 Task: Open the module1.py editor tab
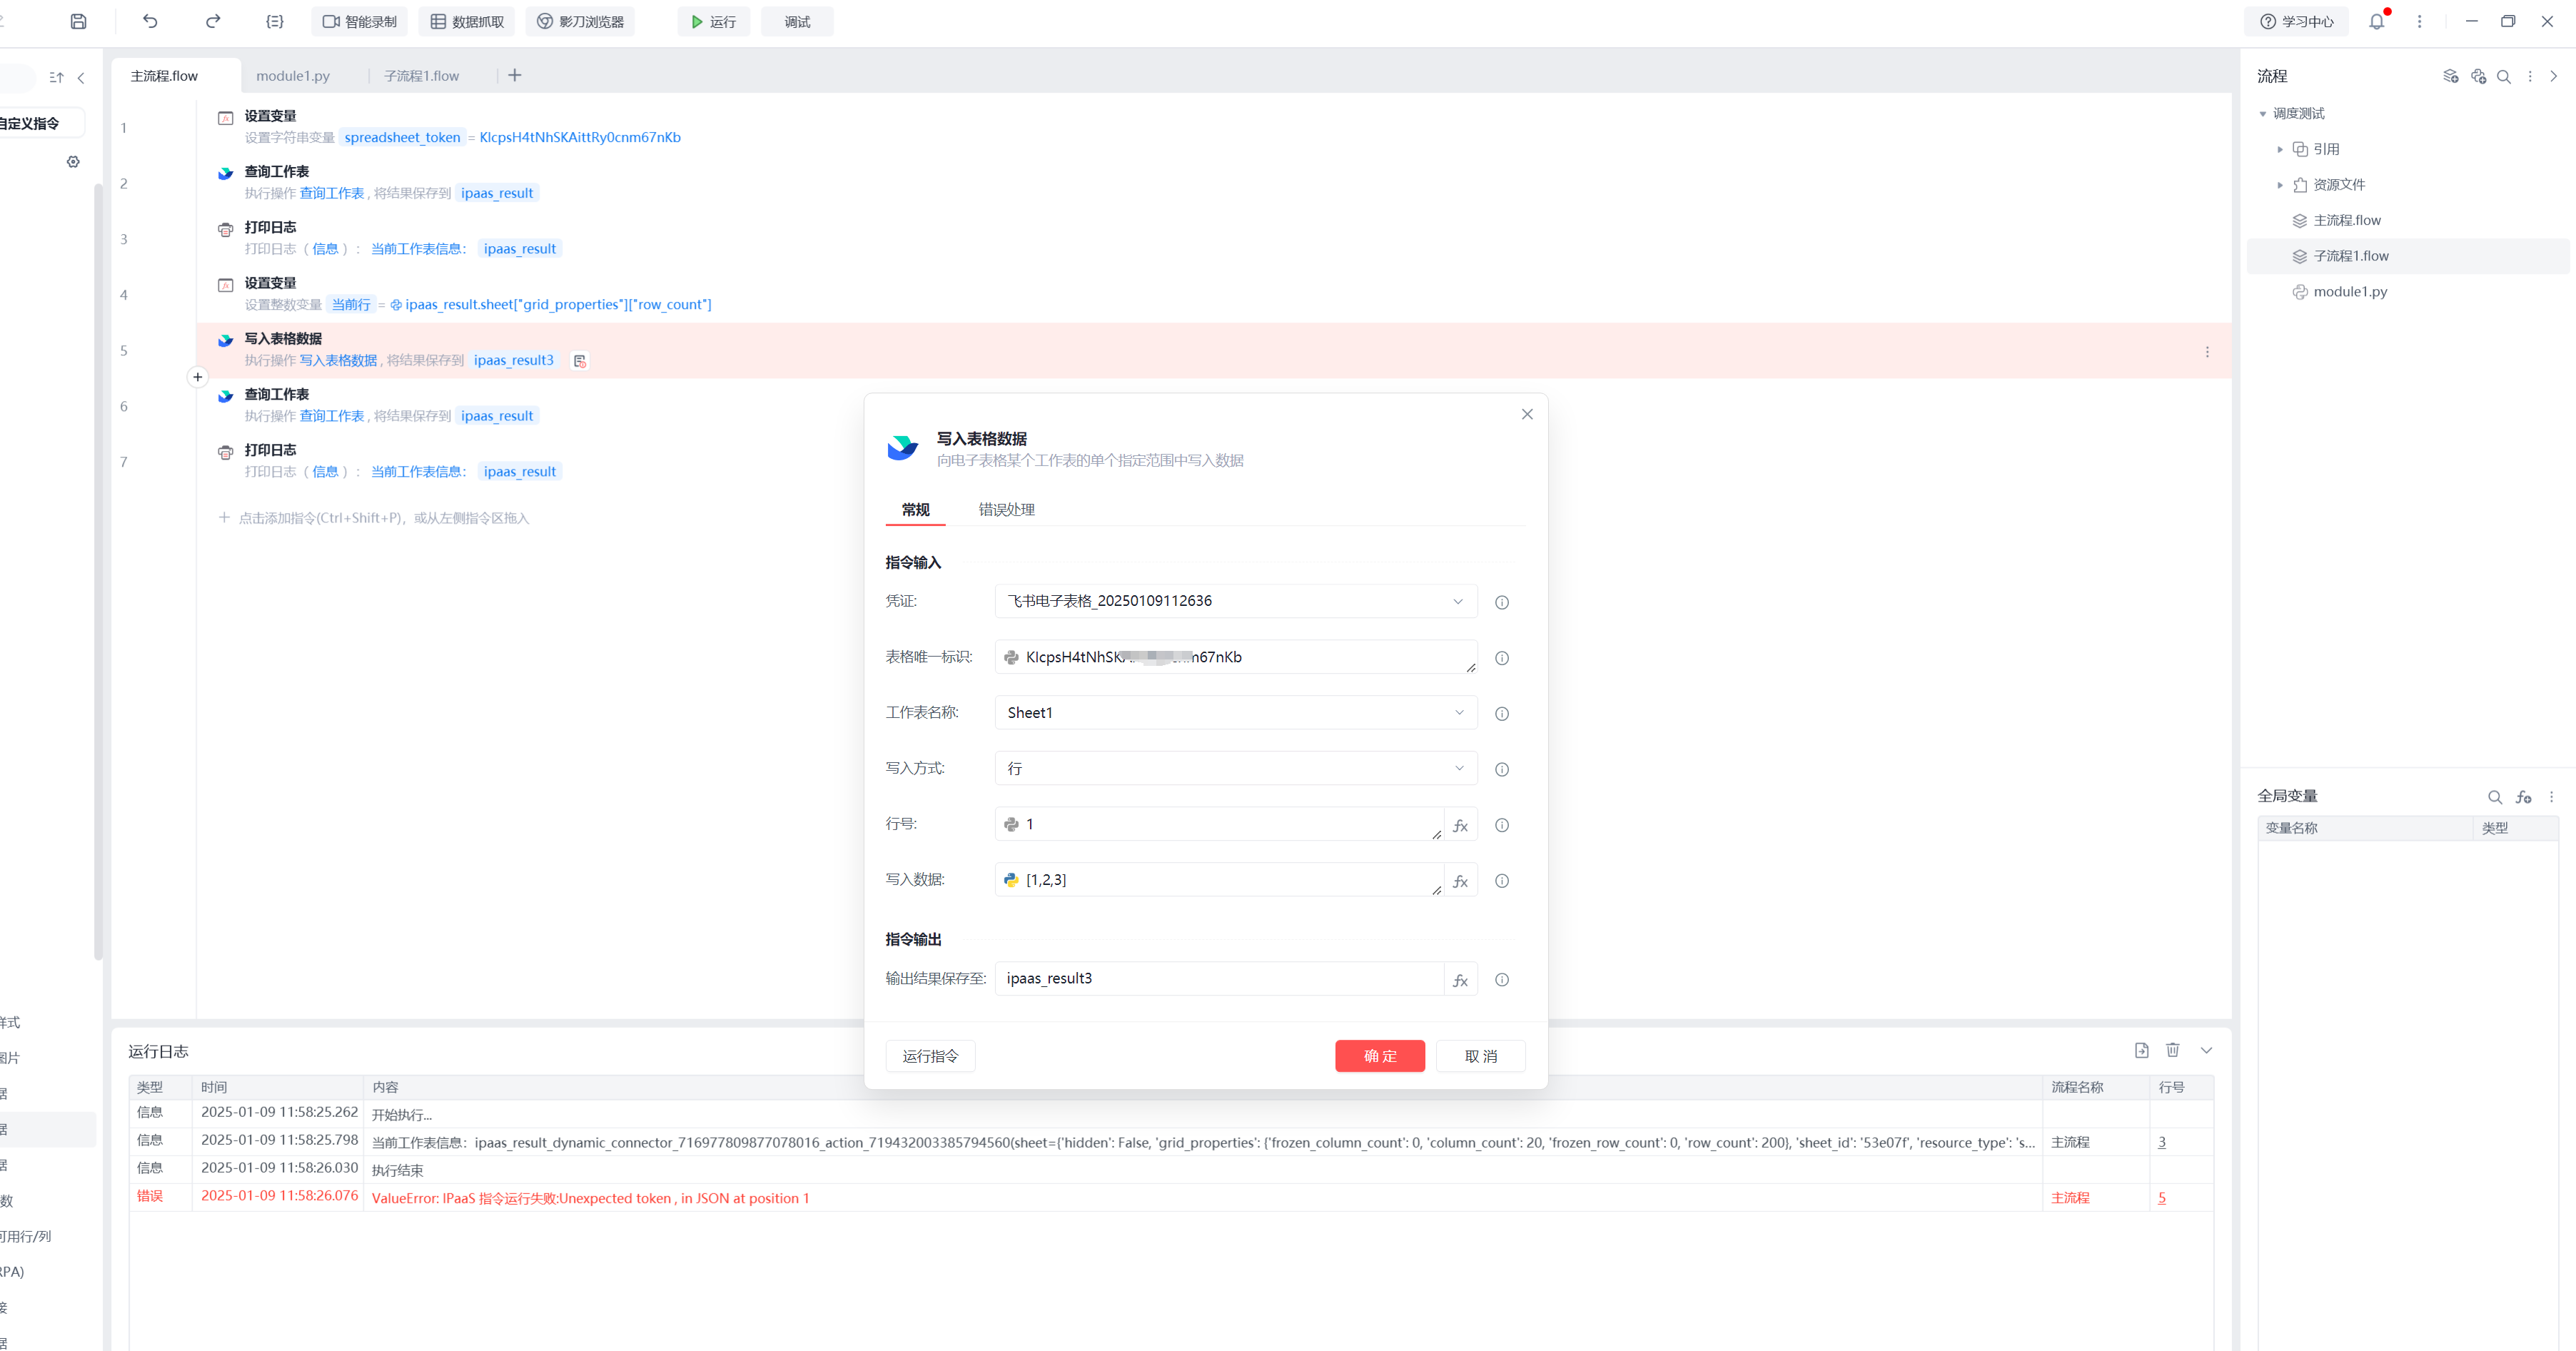pos(292,76)
